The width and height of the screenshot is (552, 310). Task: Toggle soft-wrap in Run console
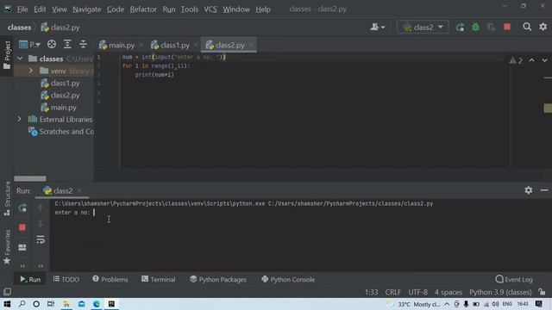[x=41, y=239]
